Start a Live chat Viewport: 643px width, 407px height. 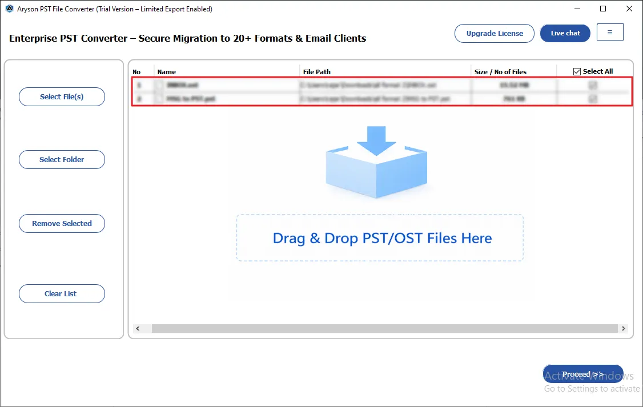click(x=565, y=33)
